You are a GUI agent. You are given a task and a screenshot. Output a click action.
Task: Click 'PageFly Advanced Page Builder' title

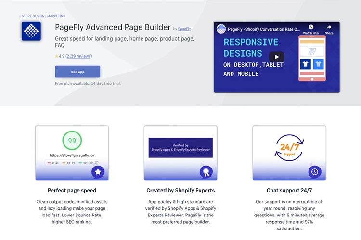(x=113, y=27)
